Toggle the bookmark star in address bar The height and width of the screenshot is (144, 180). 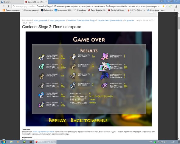tap(164, 6)
